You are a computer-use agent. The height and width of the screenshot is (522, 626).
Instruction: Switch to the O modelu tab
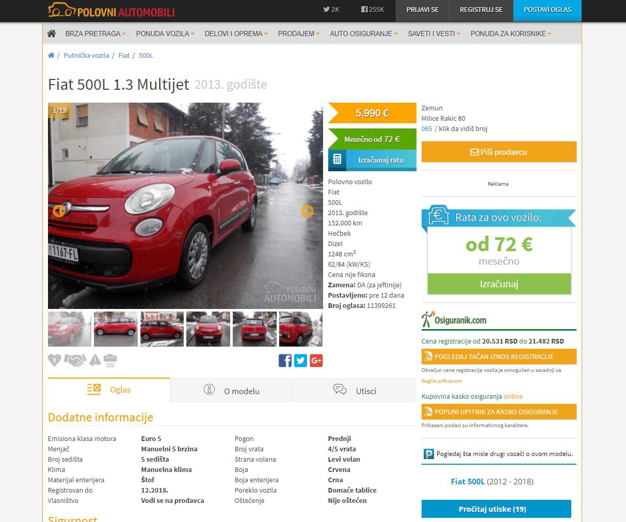[x=231, y=390]
